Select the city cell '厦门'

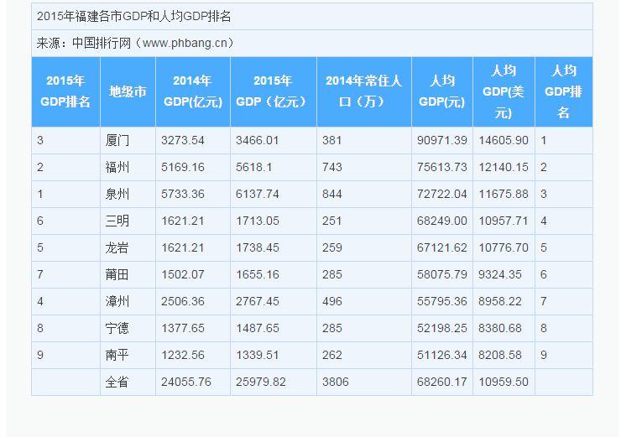(117, 140)
